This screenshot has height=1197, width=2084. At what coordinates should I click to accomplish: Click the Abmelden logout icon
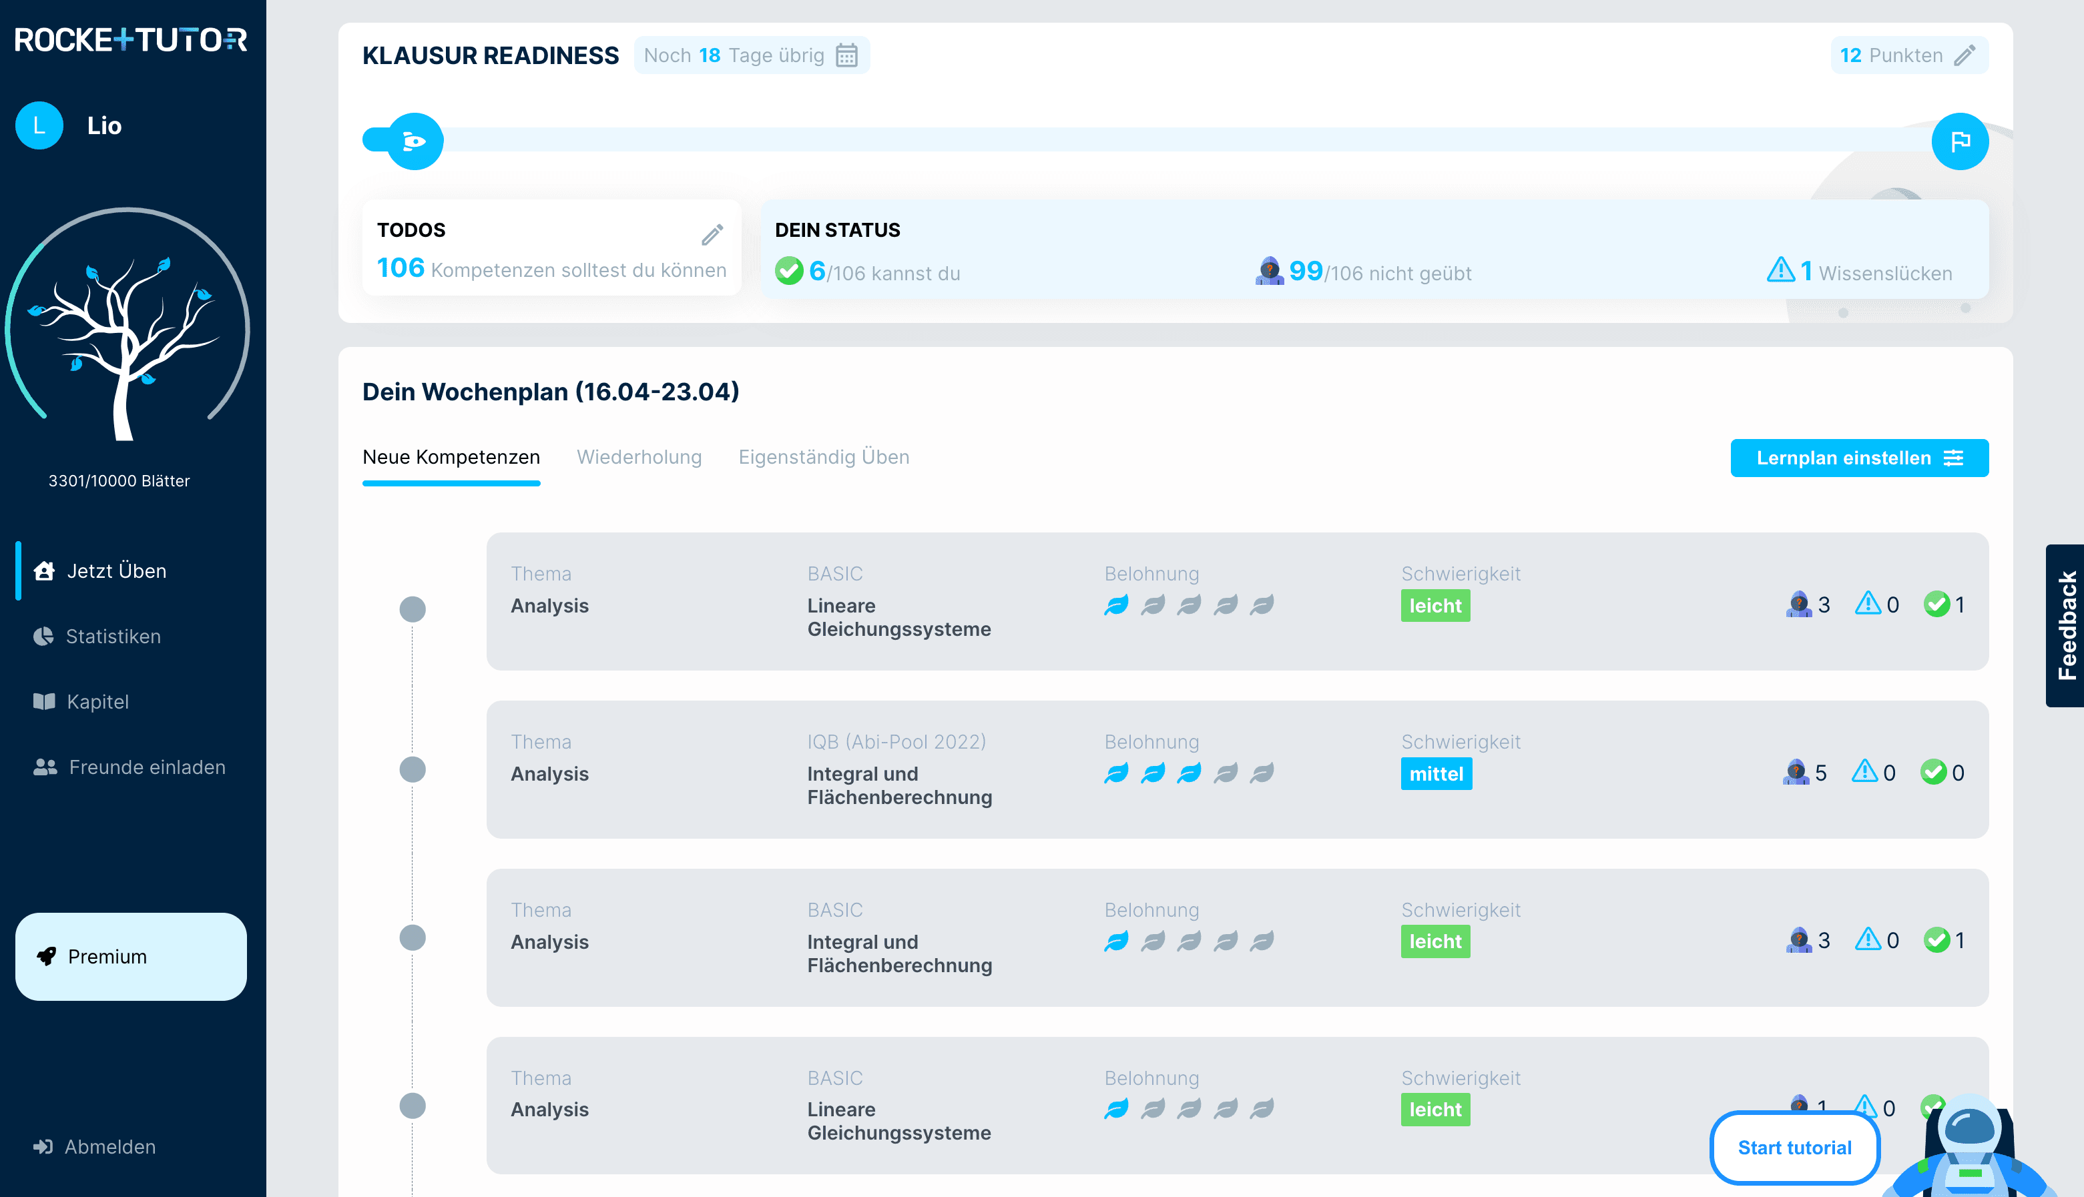pyautogui.click(x=43, y=1147)
